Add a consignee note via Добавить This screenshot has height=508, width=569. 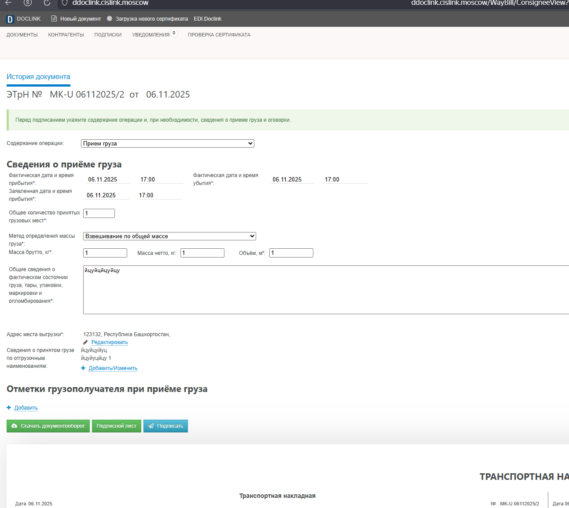(x=26, y=408)
